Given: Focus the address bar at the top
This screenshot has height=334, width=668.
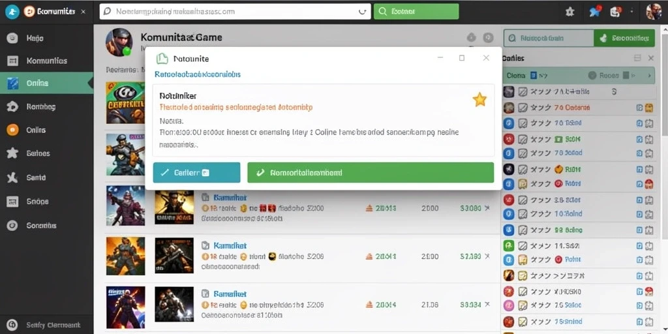Looking at the screenshot, I should pyautogui.click(x=235, y=12).
